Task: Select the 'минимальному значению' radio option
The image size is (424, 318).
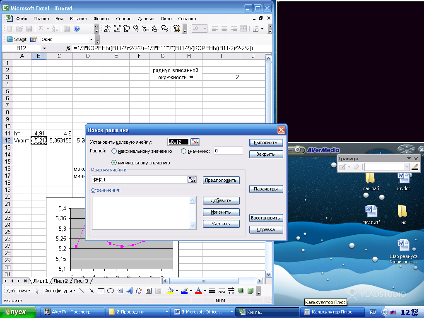Action: pos(114,163)
